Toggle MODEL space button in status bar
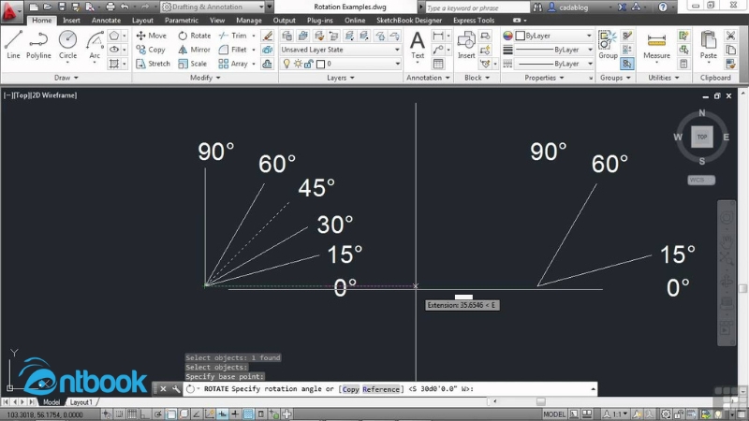The image size is (749, 421). point(554,414)
